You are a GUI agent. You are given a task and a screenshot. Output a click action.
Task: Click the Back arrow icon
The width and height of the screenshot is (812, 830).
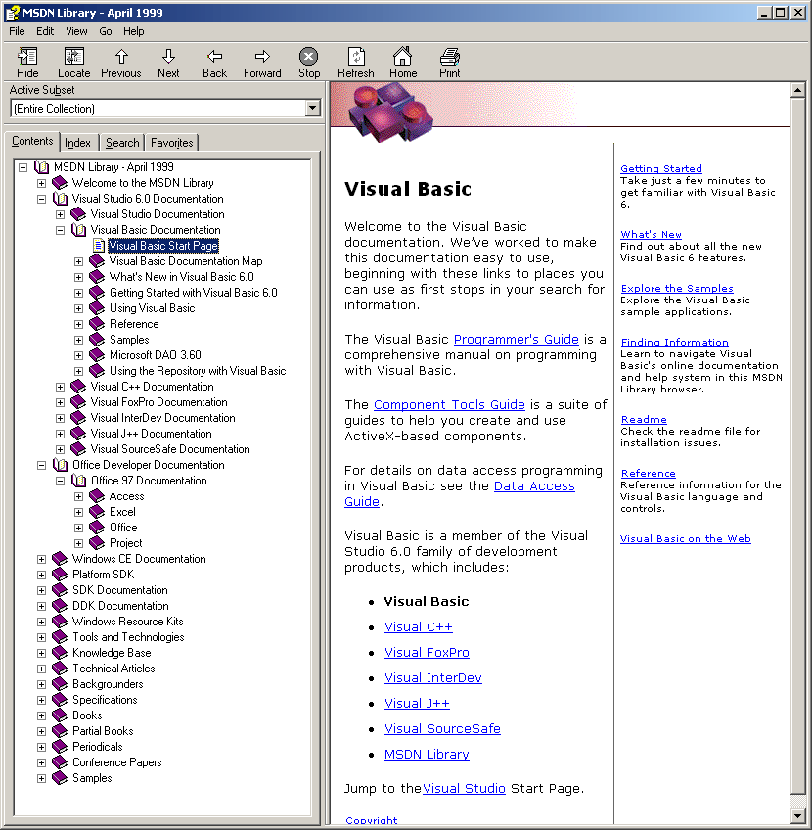click(x=215, y=56)
